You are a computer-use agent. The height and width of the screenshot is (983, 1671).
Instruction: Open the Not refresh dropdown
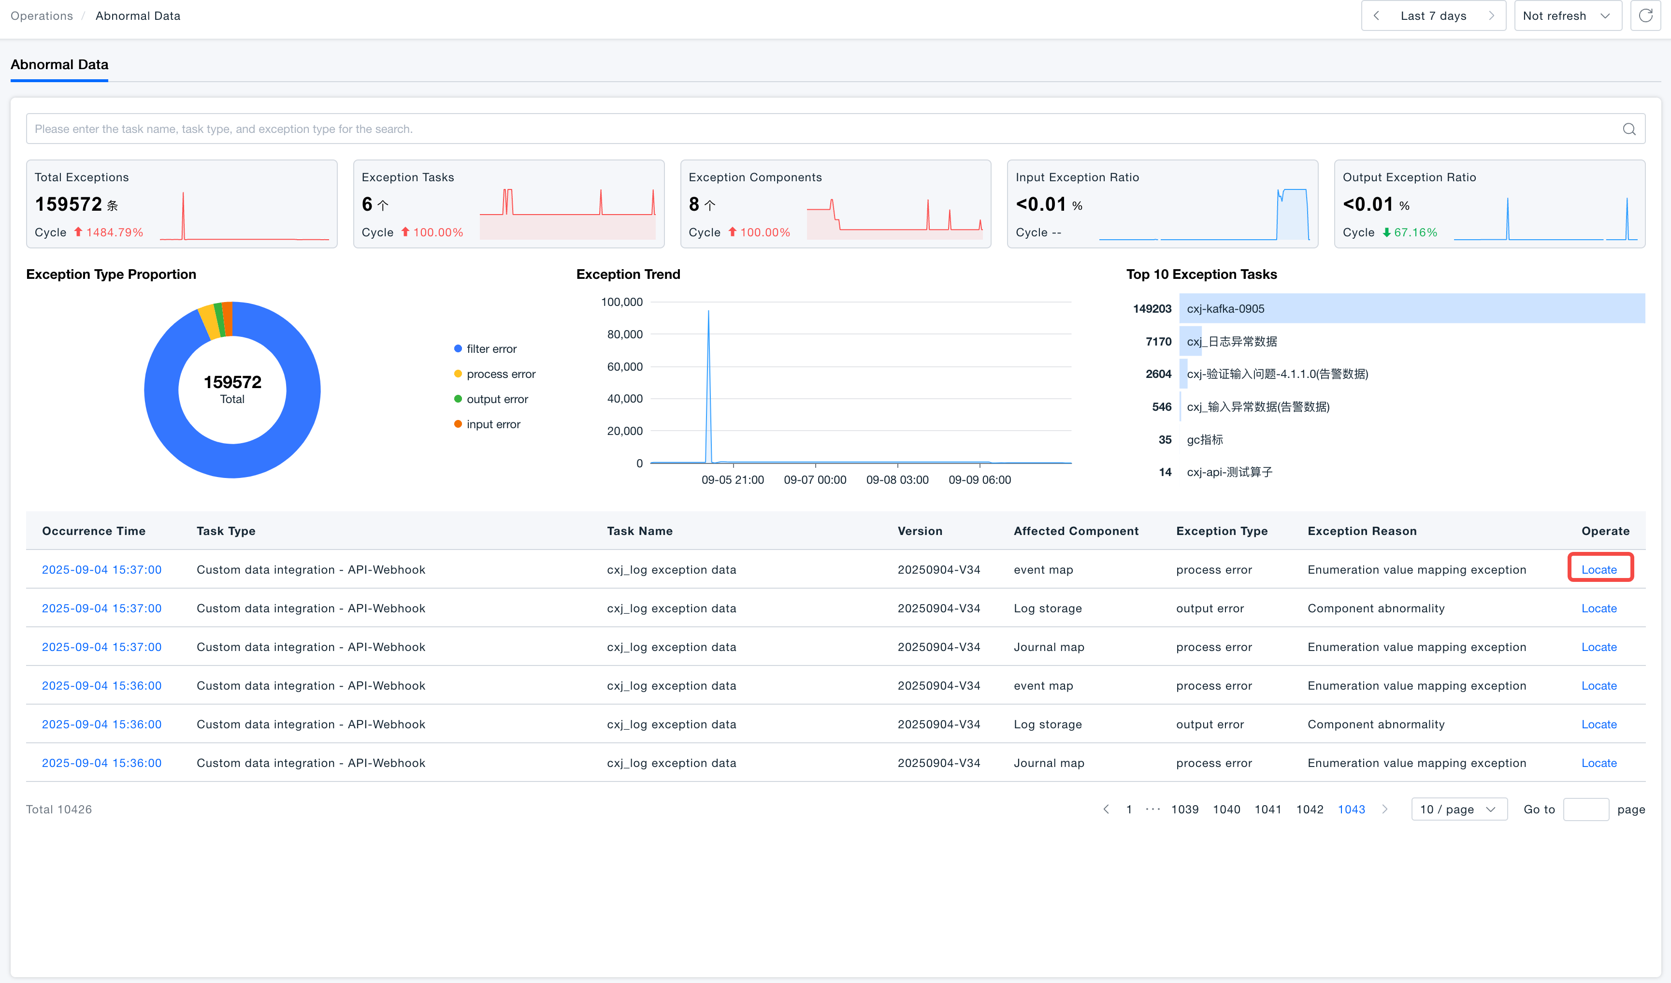point(1567,16)
